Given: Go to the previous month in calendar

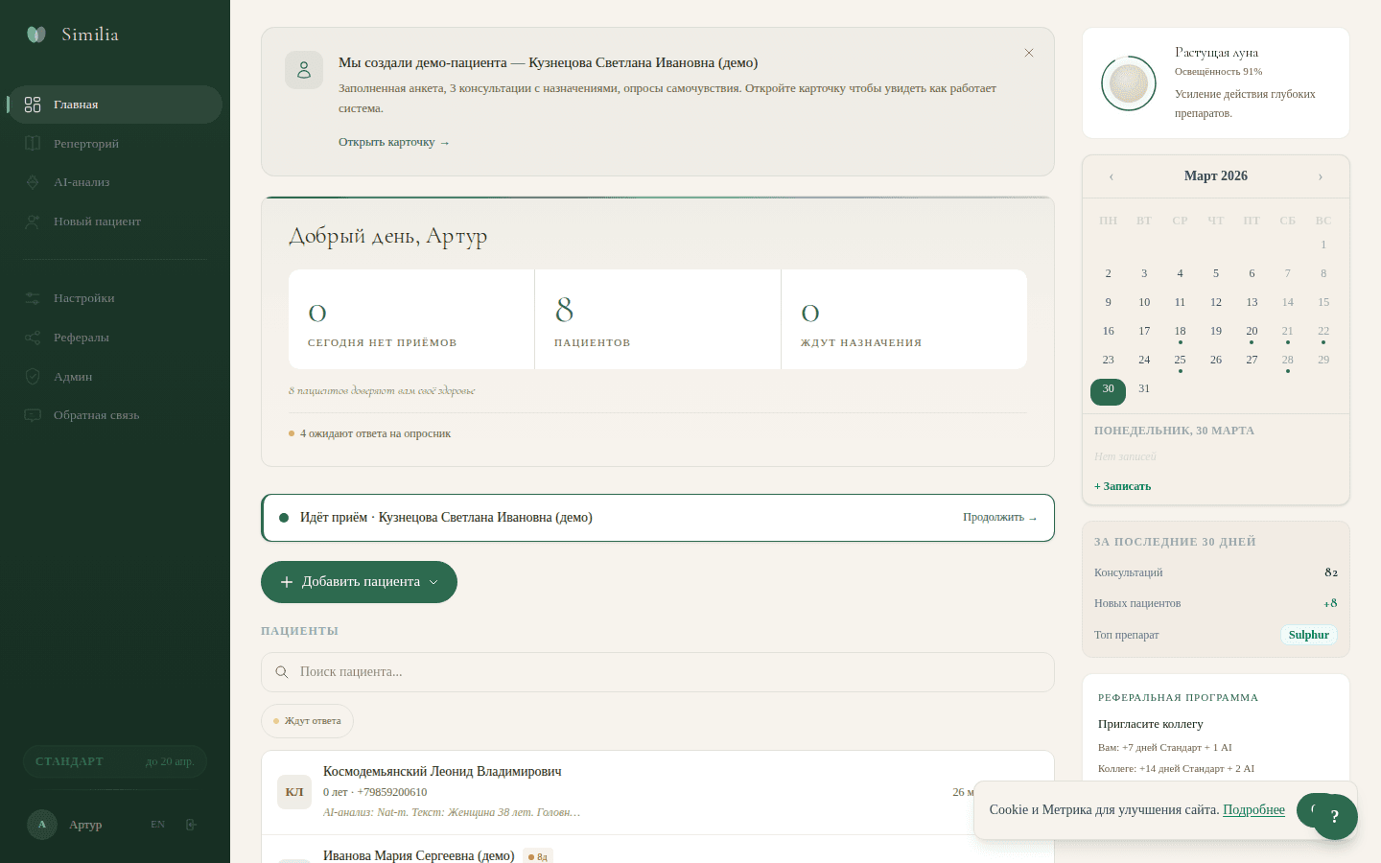Looking at the screenshot, I should coord(1111,176).
